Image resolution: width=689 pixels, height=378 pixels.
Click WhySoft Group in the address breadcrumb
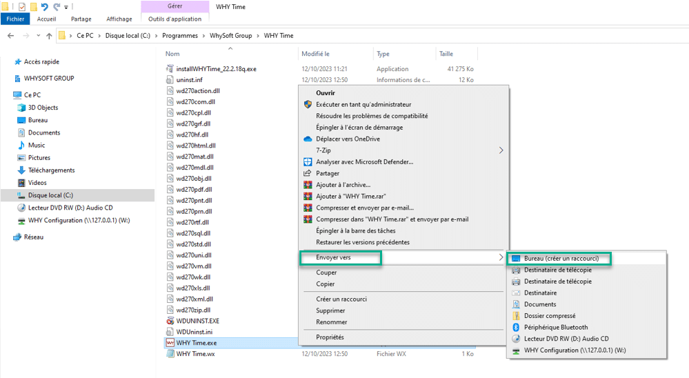230,36
